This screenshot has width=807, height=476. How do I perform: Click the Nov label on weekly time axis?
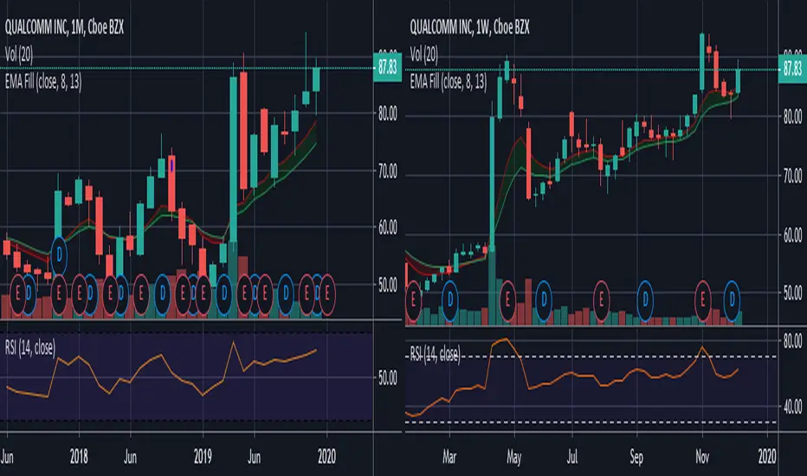pos(702,457)
